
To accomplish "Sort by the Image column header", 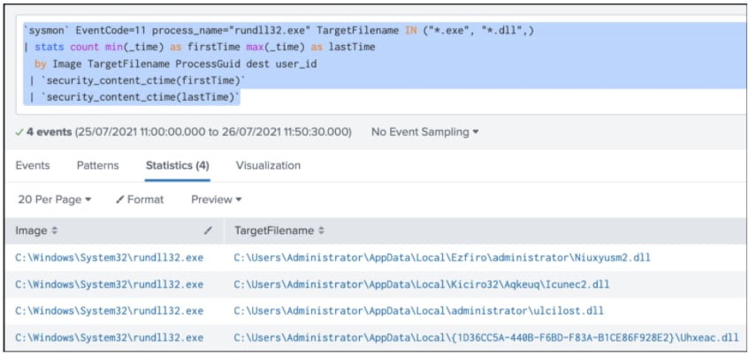I will tap(36, 230).
